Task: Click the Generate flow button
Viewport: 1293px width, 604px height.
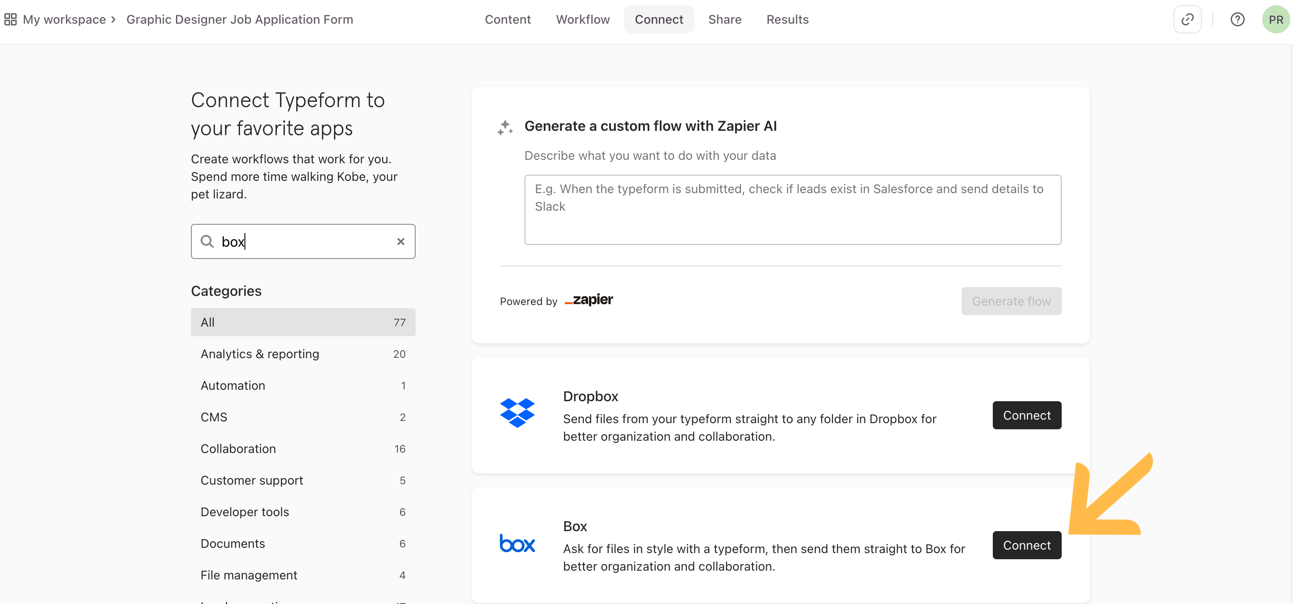Action: tap(1011, 301)
